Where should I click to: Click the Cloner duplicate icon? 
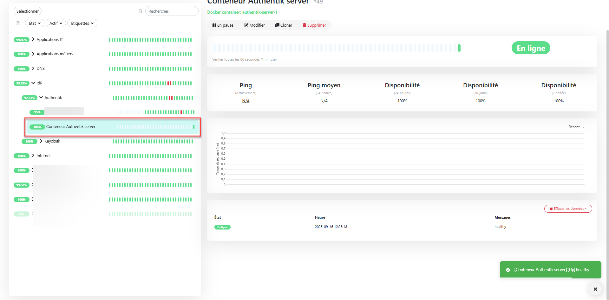277,25
